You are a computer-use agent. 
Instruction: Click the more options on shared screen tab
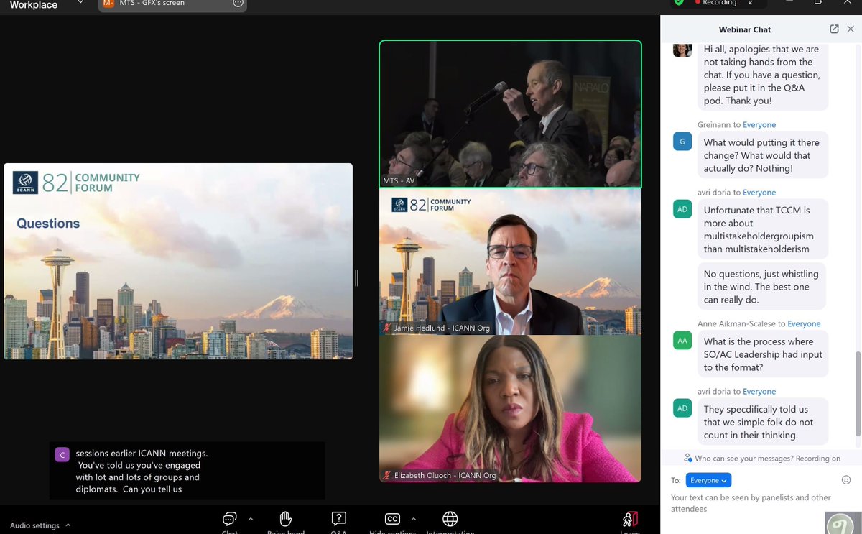click(238, 4)
